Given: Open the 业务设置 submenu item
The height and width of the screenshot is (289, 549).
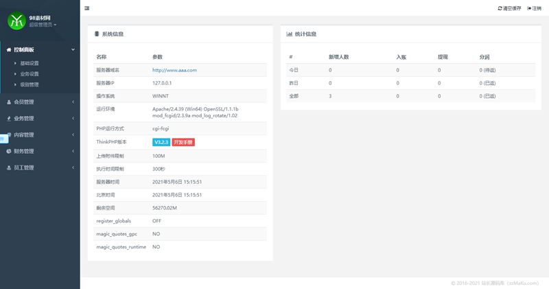Looking at the screenshot, I should [x=30, y=73].
